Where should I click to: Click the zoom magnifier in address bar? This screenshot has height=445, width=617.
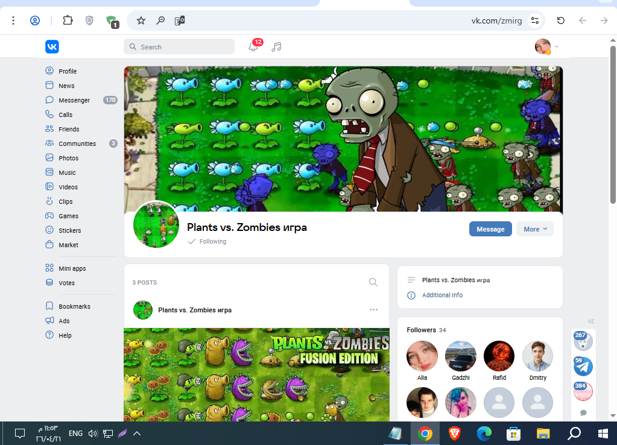click(x=160, y=21)
